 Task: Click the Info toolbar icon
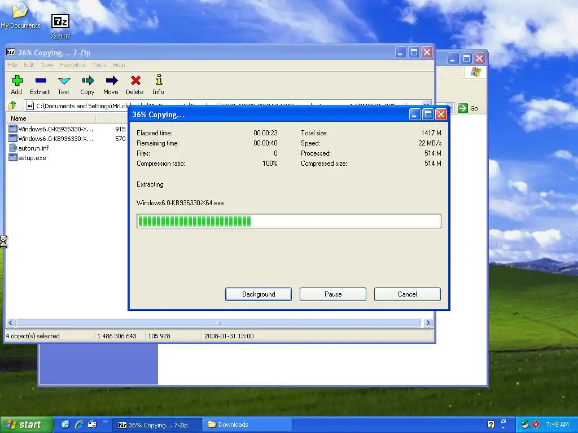point(159,80)
